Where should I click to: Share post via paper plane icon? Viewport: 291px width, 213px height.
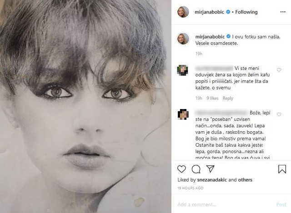tap(210, 169)
